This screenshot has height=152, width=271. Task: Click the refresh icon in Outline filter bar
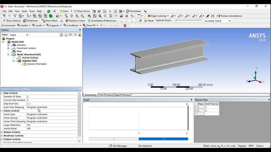[61, 35]
